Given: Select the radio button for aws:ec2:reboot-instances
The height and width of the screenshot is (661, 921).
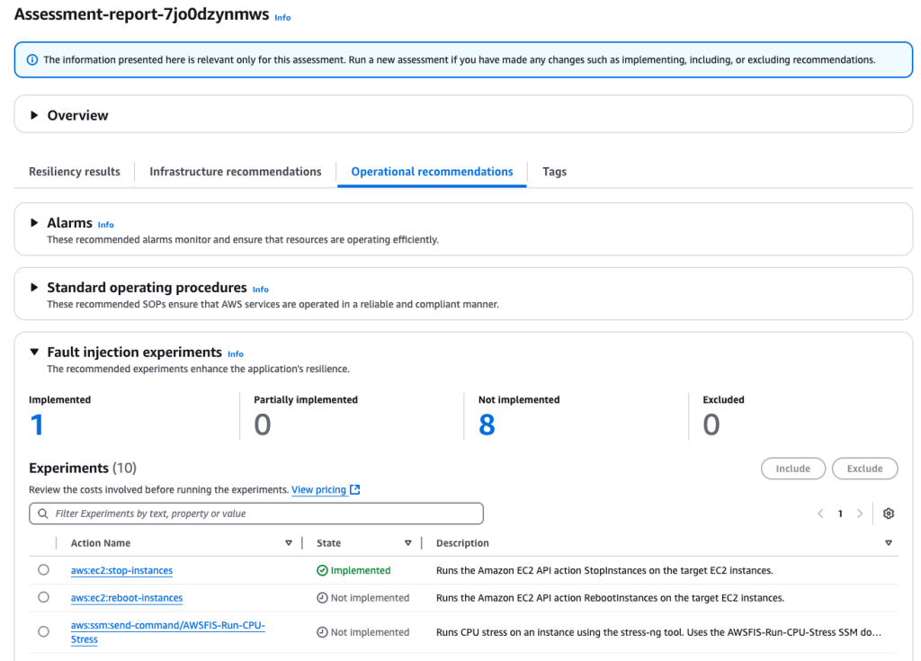Looking at the screenshot, I should pos(43,596).
